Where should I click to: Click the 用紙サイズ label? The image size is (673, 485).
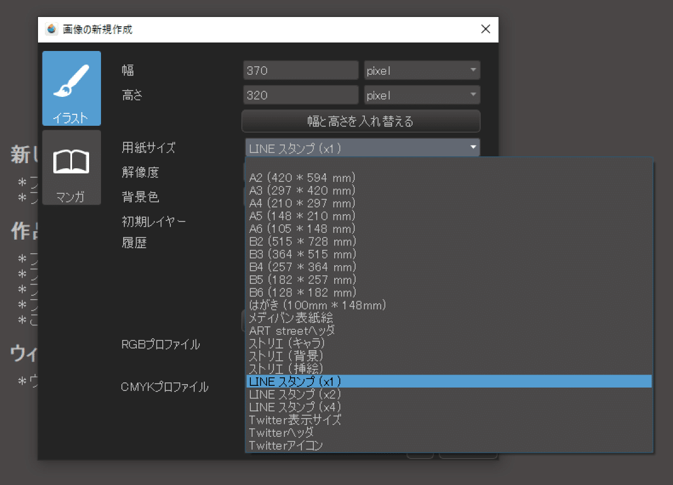[x=149, y=147]
